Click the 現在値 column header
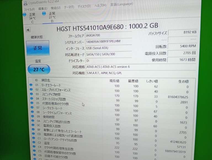Screen dimensions: 212x160 pyautogui.click(x=114, y=81)
